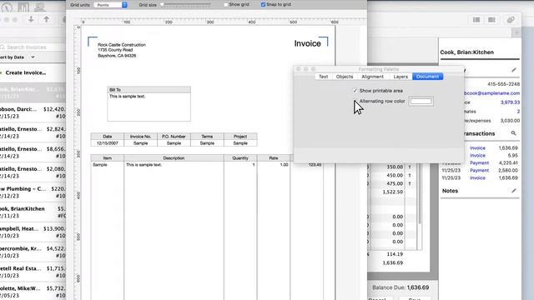The image size is (534, 300).
Task: Open Invoice link for 5.95
Action: 477,156
